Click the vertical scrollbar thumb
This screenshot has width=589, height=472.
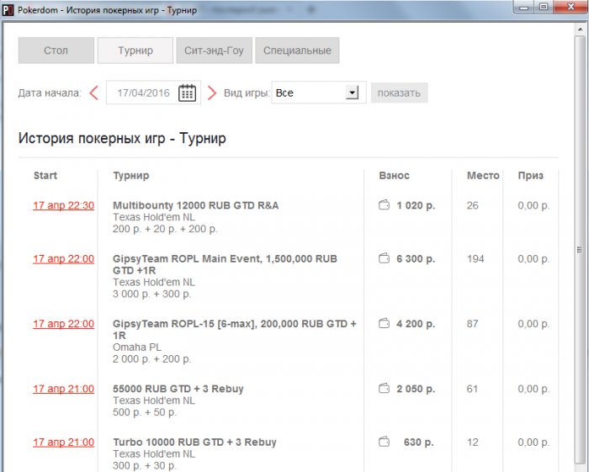(x=580, y=250)
